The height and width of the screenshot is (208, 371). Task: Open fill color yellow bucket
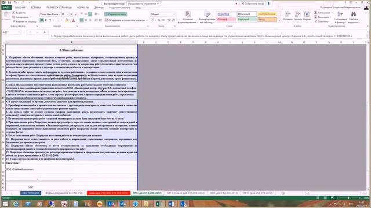coord(67,20)
